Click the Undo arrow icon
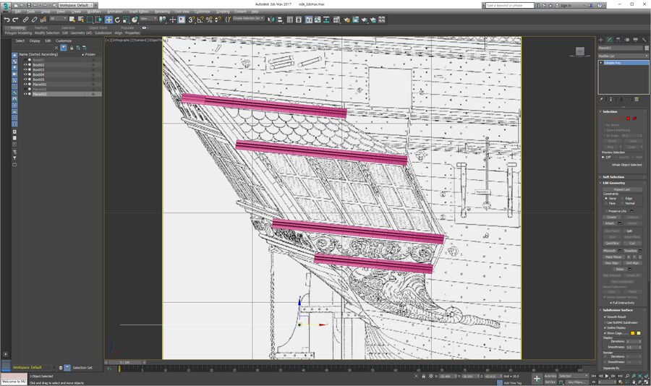The height and width of the screenshot is (386, 651). (x=6, y=20)
